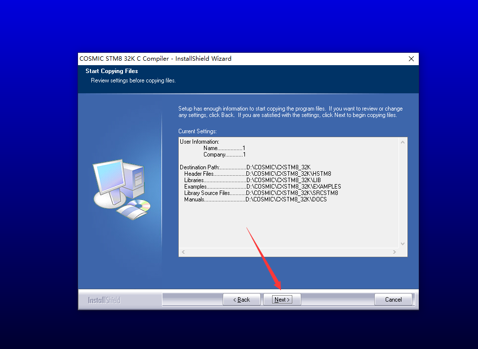Click the settings box down scroll arrow
This screenshot has height=349, width=478.
point(403,243)
